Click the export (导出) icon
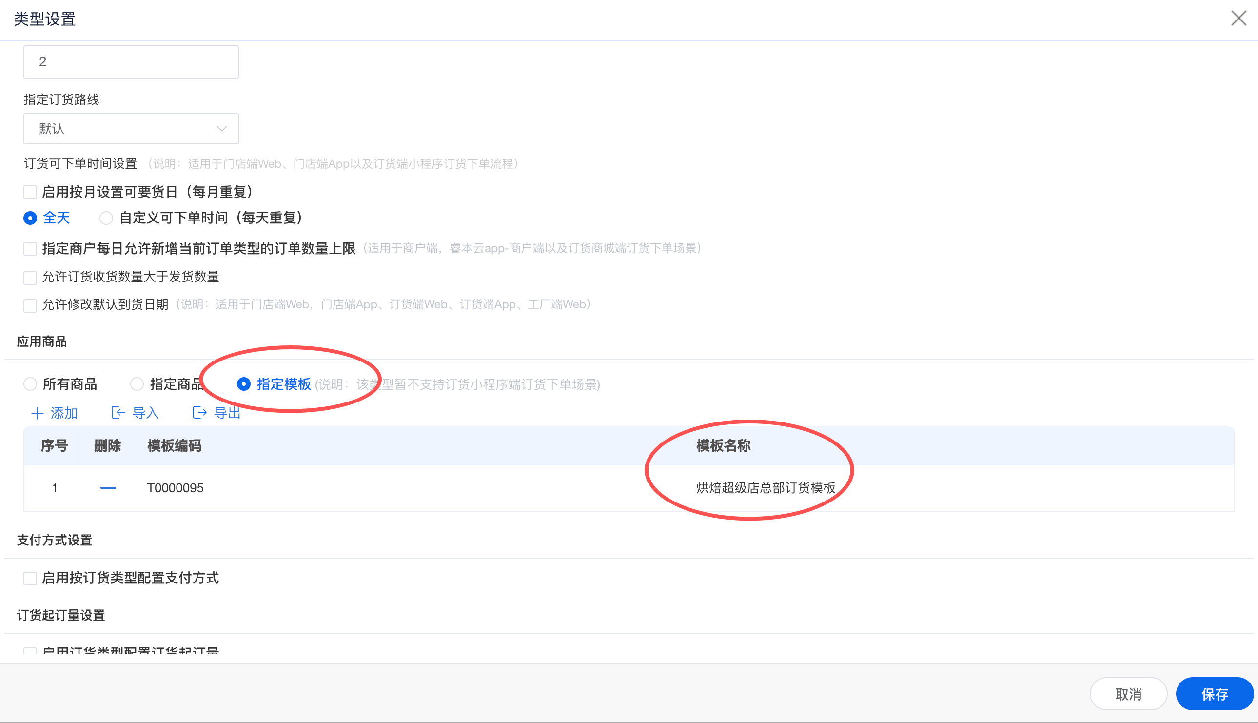Screen dimensions: 1258x723 click(x=199, y=413)
